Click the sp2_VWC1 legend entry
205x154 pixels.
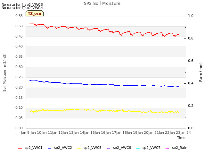tap(30, 148)
